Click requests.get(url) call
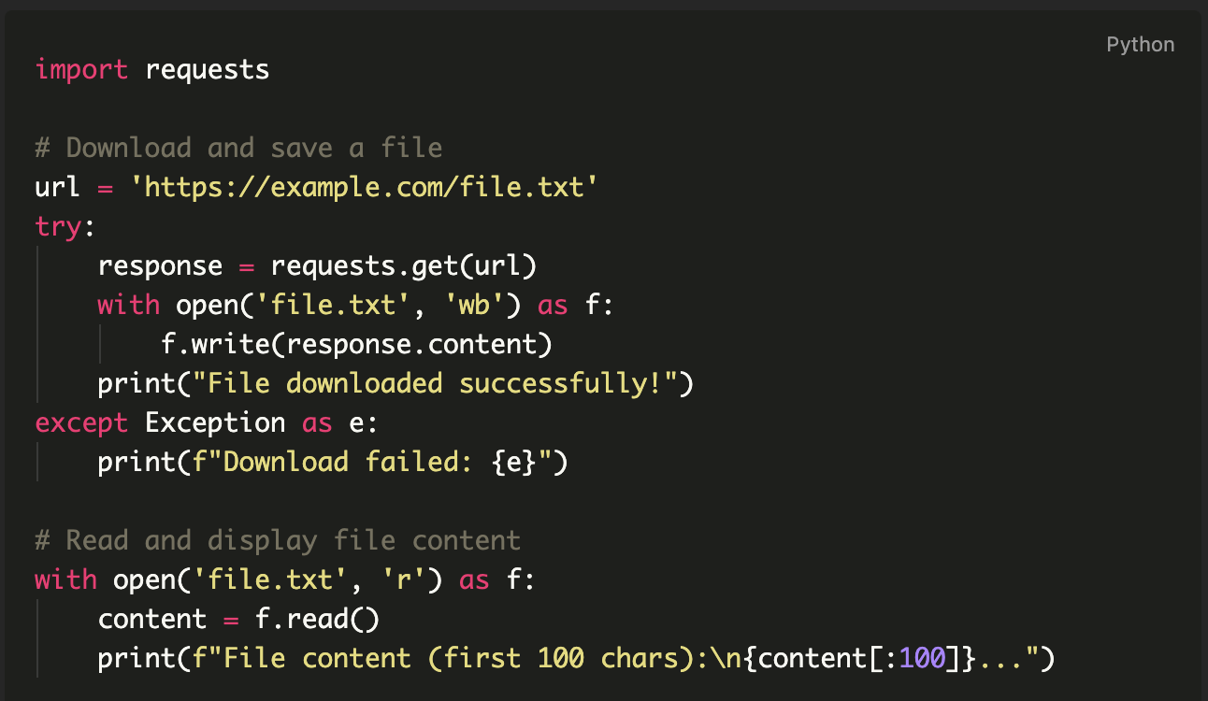 click(x=404, y=265)
